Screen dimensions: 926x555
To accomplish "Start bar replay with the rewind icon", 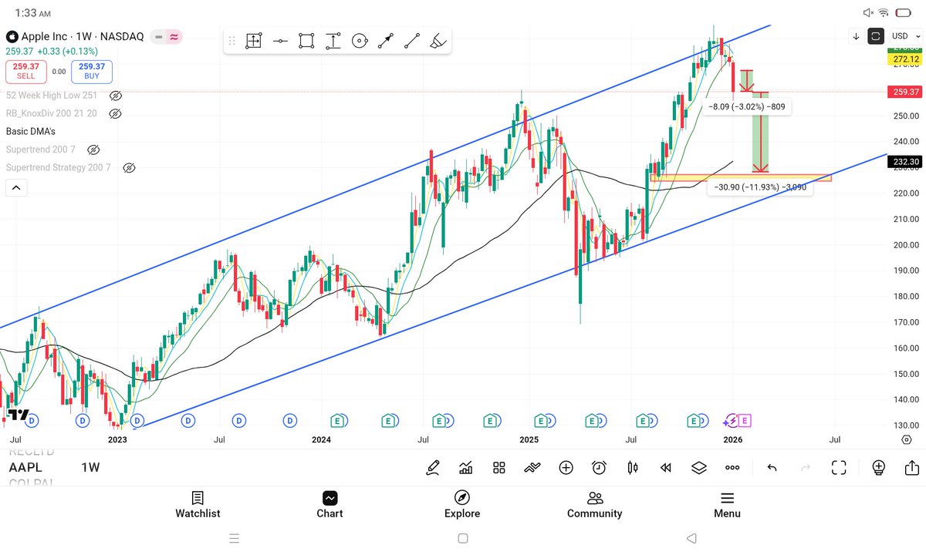I will click(665, 468).
